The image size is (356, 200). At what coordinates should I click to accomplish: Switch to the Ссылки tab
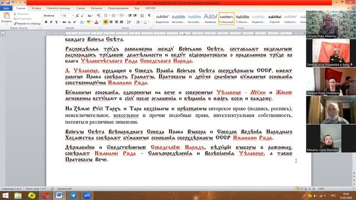tap(81, 8)
